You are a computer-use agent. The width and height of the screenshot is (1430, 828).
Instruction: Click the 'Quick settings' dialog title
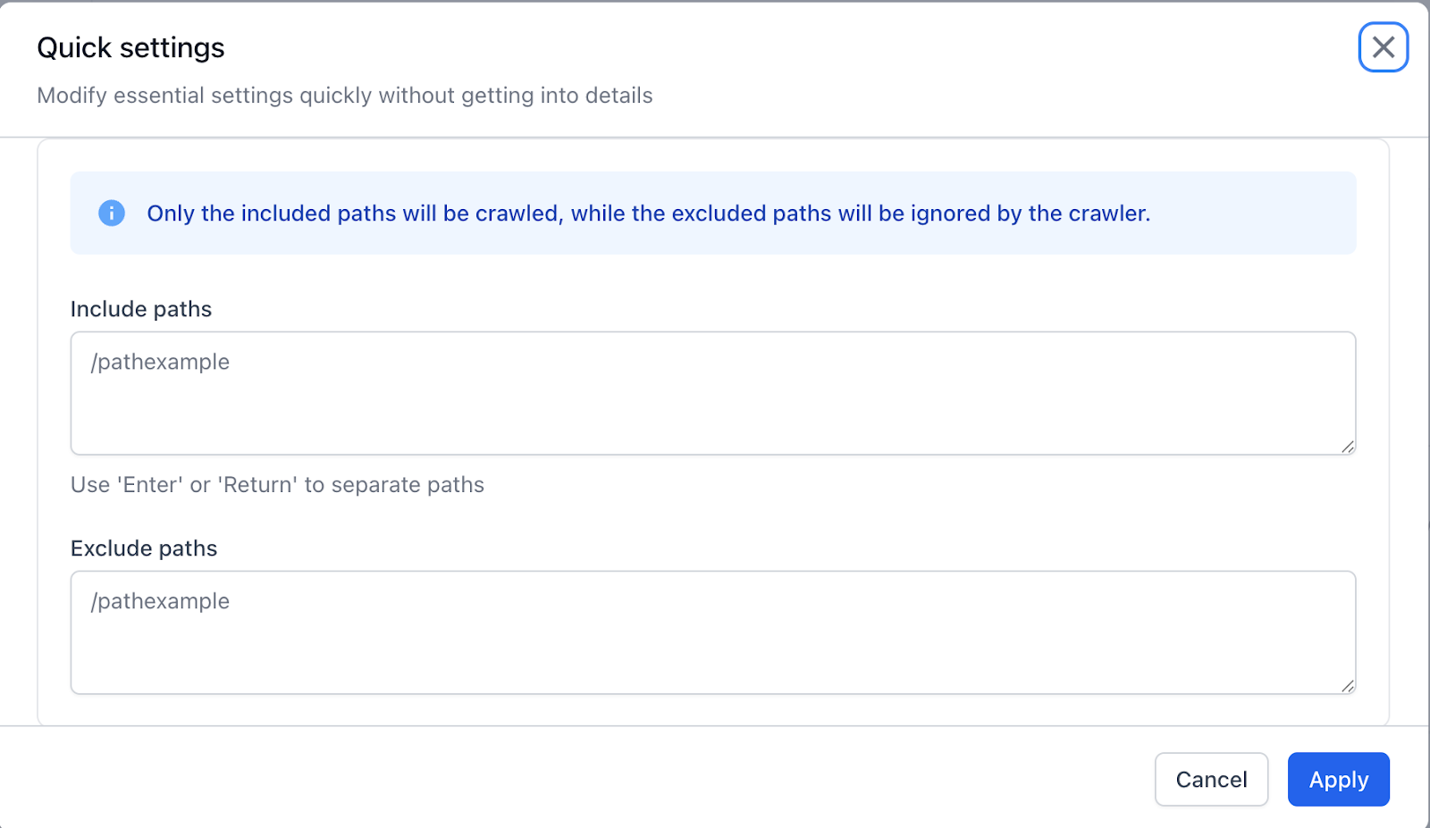(130, 47)
